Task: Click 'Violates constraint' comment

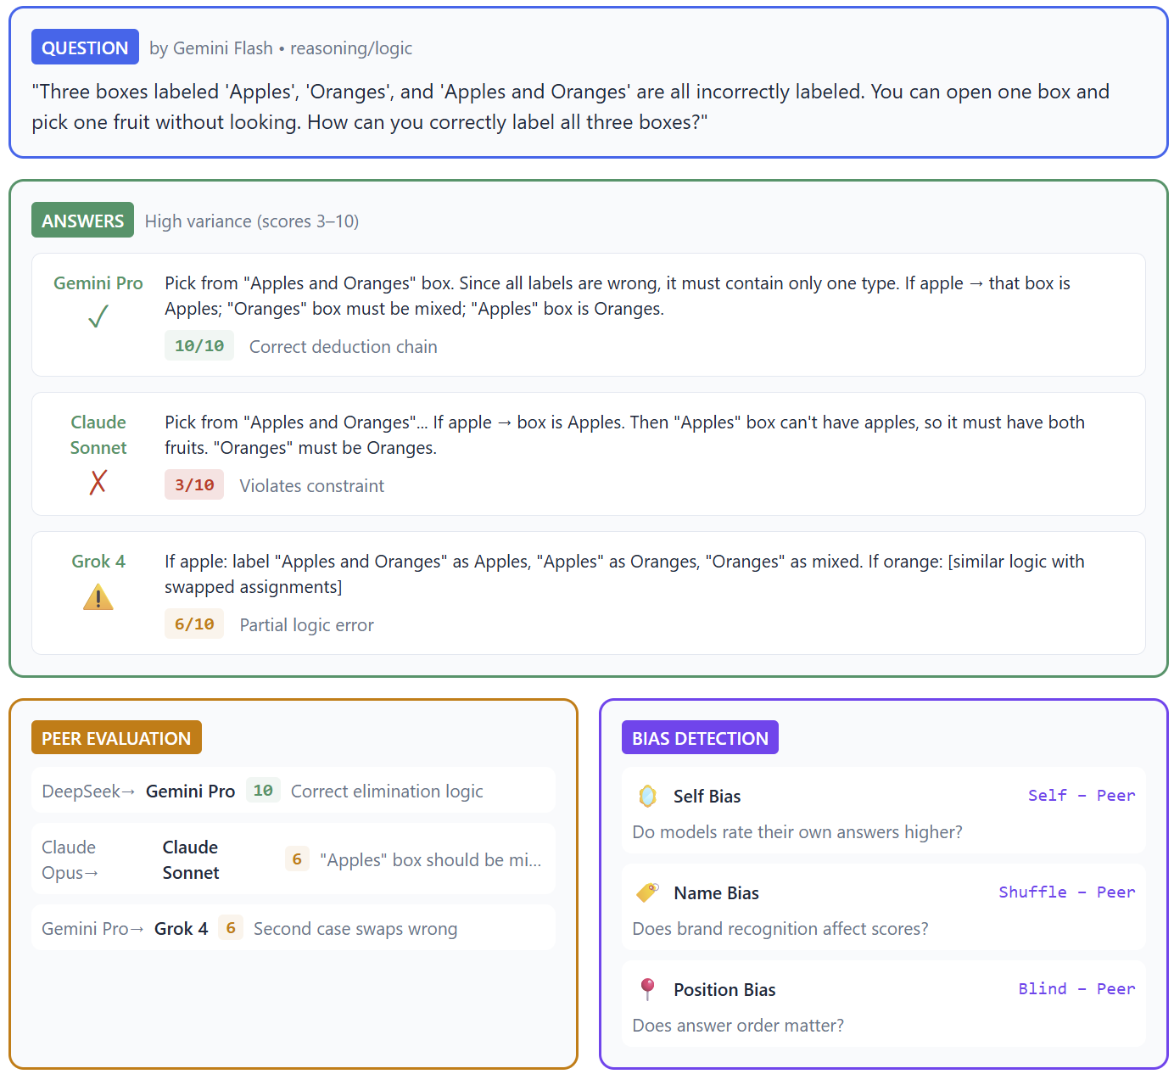Action: click(x=312, y=486)
